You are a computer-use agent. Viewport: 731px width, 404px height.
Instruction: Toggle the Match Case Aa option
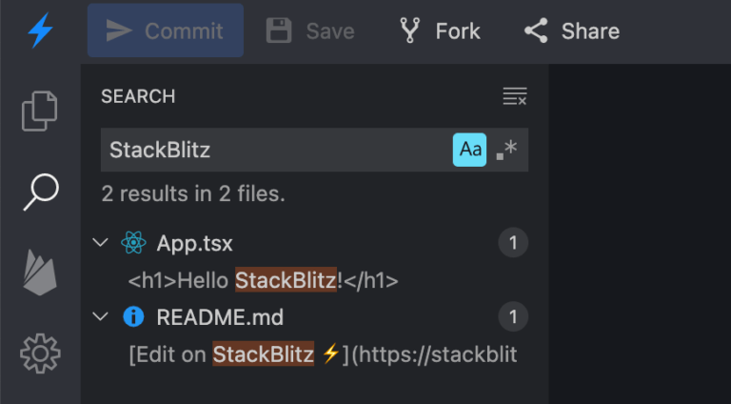(469, 150)
